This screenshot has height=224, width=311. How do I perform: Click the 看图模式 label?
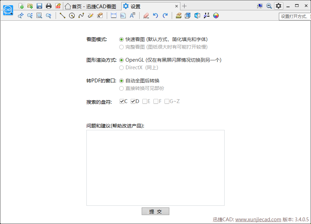(x=97, y=39)
